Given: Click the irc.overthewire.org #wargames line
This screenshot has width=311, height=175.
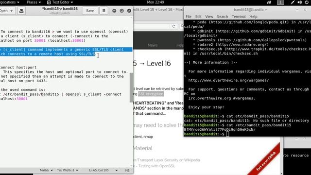Looking at the screenshot, I should coord(222,98).
